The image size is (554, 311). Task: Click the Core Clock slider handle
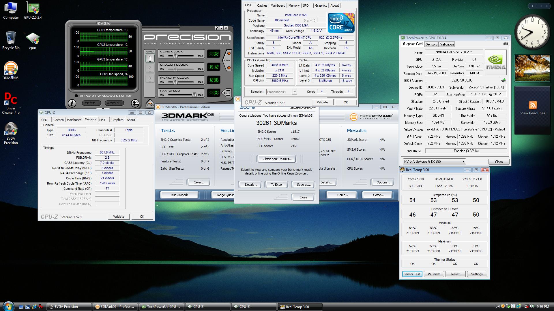point(175,56)
